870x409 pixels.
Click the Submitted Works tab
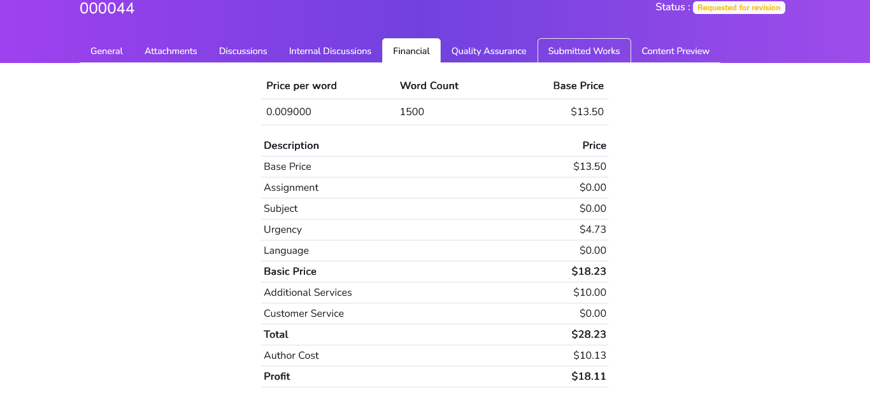583,51
